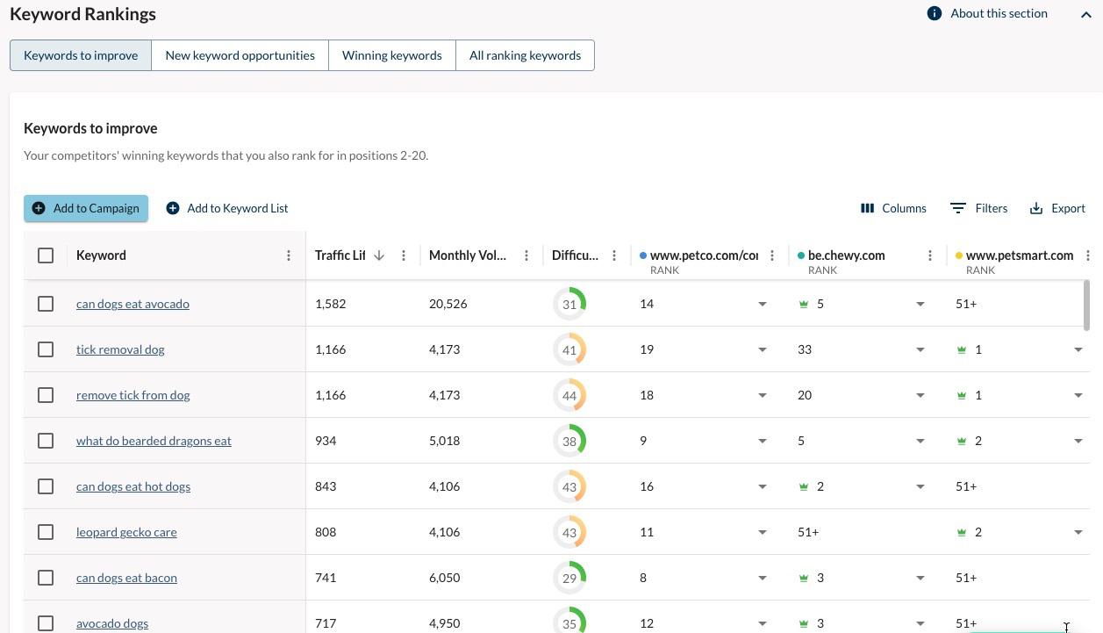1103x633 pixels.
Task: Open the Difficulty column three-dot menu
Action: [x=614, y=255]
